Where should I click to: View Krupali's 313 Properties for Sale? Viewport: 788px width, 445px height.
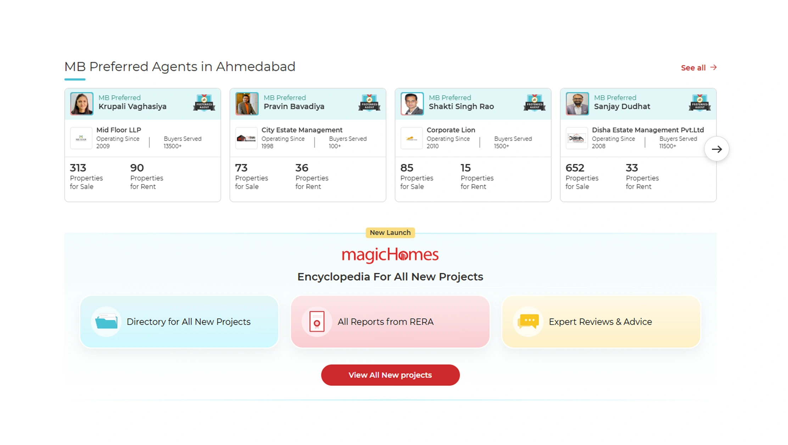86,177
